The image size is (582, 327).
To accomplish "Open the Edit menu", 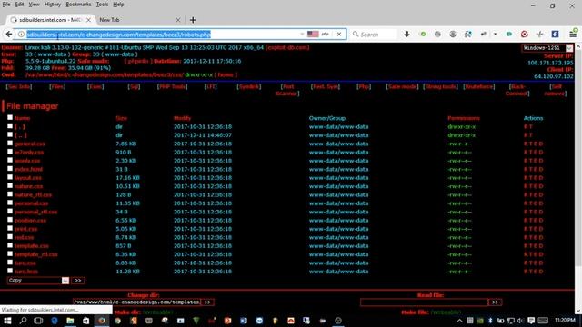I will coord(19,5).
